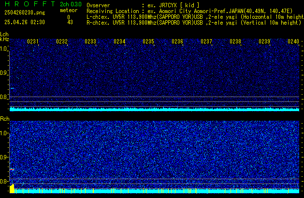Select the timestamp 25.04.26 02:30
304x198 pixels.
coord(25,22)
